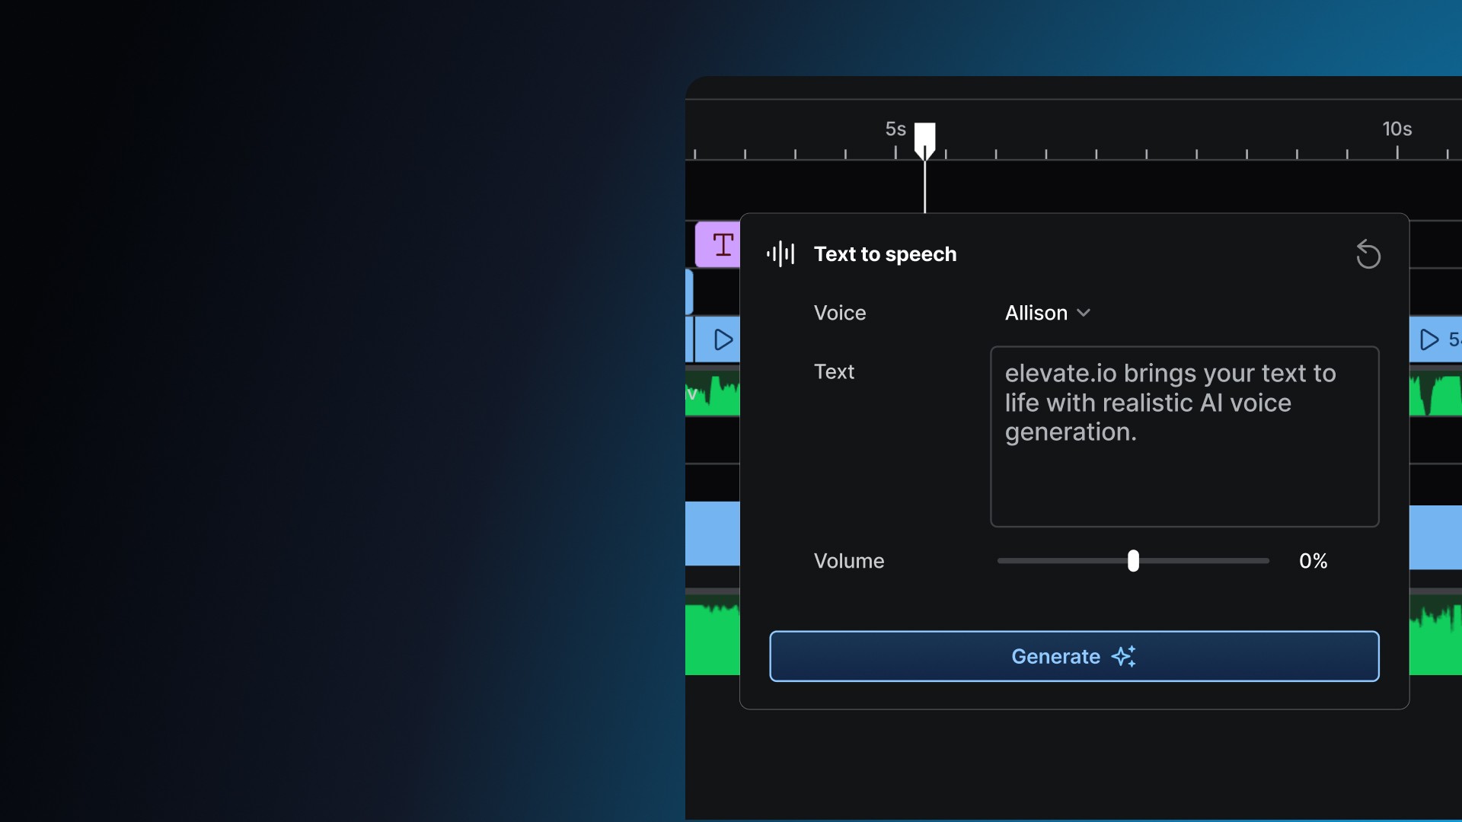Screen dimensions: 1462x822
Task: Click the sparkle icon on Generate button
Action: coord(1124,656)
